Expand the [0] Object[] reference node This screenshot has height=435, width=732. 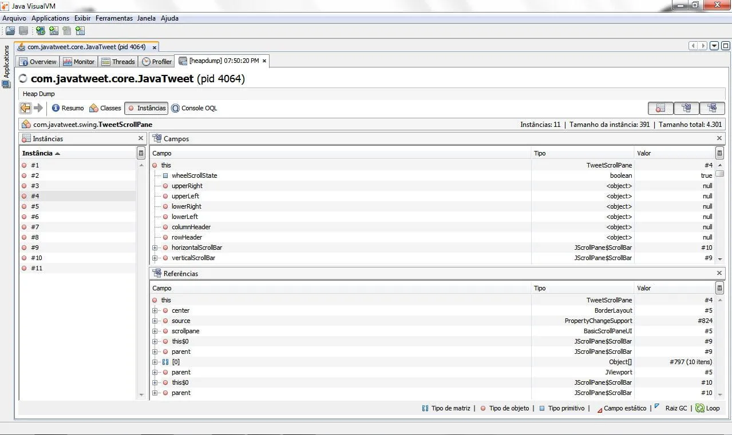pyautogui.click(x=155, y=362)
